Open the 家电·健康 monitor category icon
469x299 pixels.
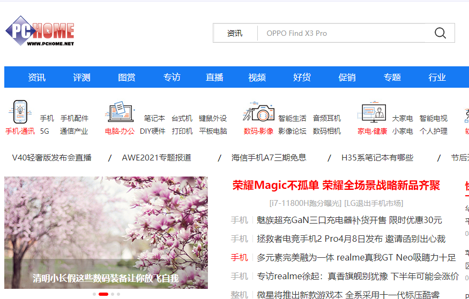(x=373, y=111)
